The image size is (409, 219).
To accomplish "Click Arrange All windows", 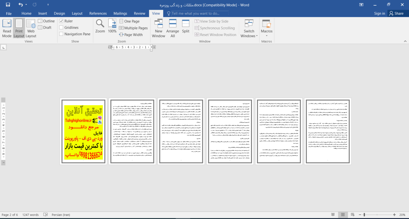I will (x=173, y=28).
